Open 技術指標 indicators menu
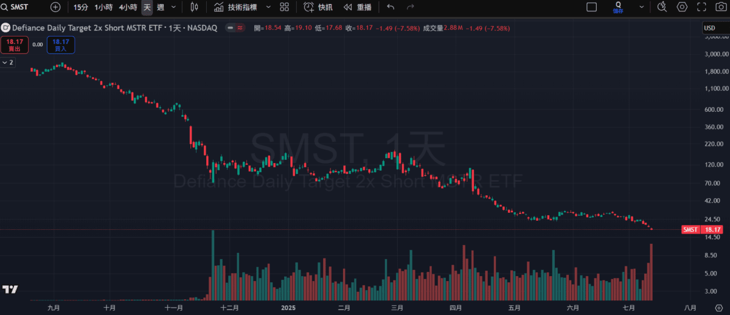 coord(235,7)
